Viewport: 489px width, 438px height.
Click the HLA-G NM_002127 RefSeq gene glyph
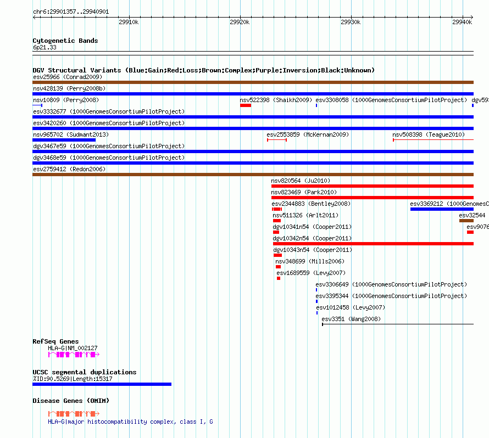(74, 354)
